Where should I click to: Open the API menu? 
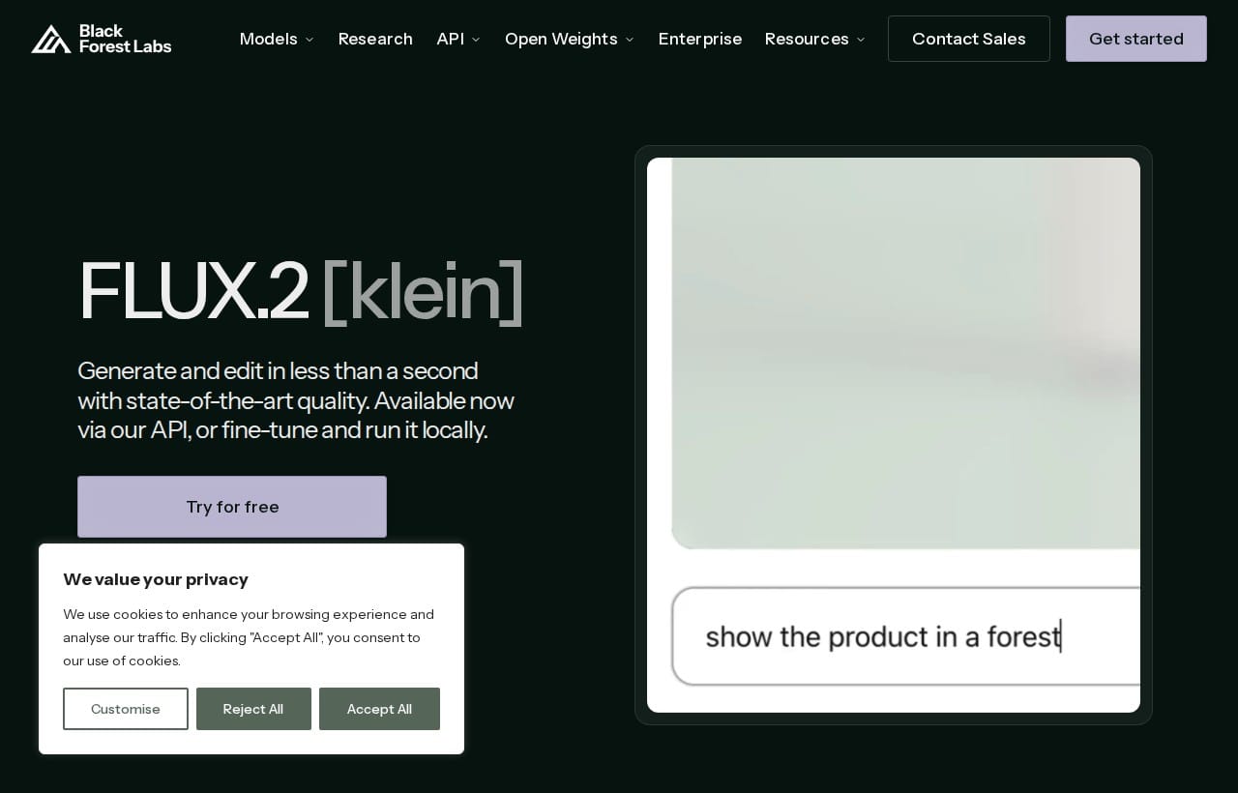pyautogui.click(x=451, y=39)
